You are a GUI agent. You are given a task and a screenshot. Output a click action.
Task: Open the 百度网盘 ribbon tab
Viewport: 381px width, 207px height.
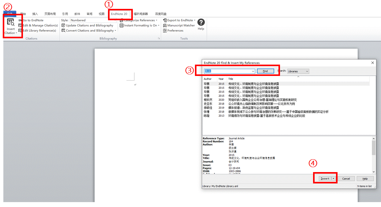pyautogui.click(x=161, y=14)
